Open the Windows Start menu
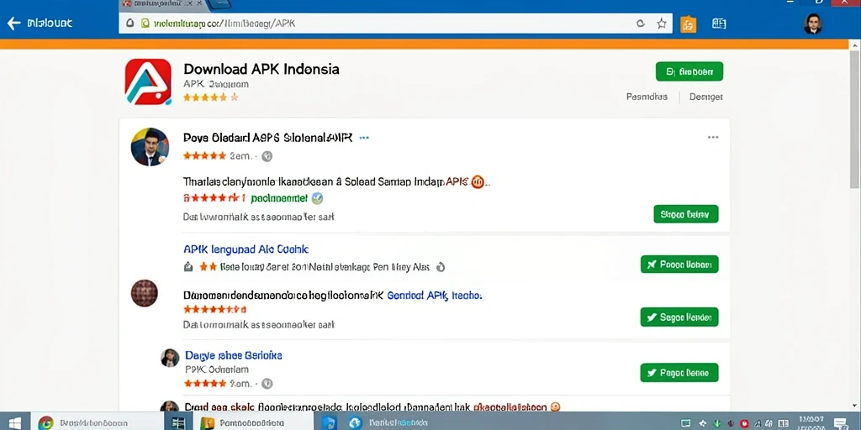This screenshot has height=430, width=861. point(14,422)
